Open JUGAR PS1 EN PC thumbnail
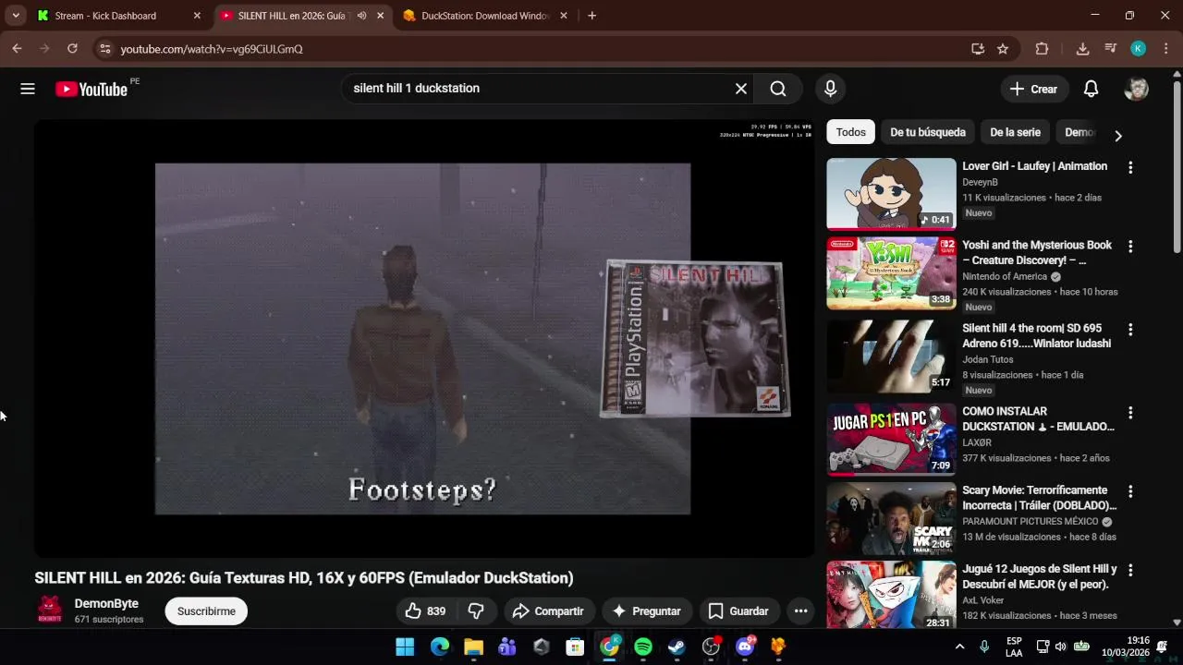 click(891, 439)
